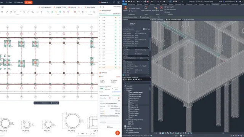Select the purple element type icon
244x137 pixels.
(x=68, y=12)
